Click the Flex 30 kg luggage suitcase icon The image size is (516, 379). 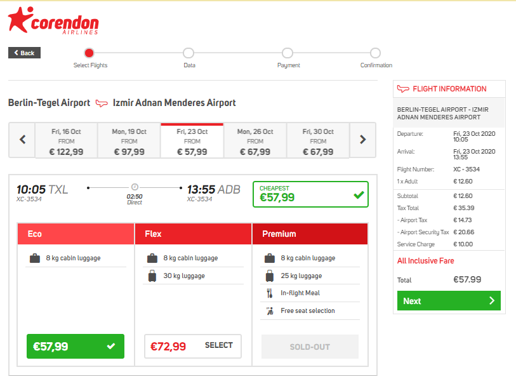click(x=152, y=276)
